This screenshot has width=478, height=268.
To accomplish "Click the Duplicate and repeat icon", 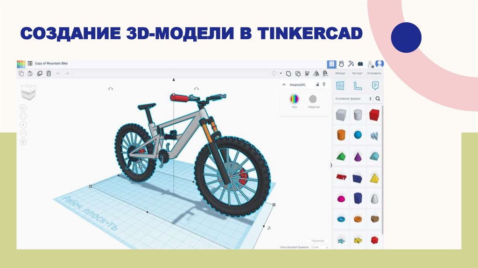I will coord(39,73).
